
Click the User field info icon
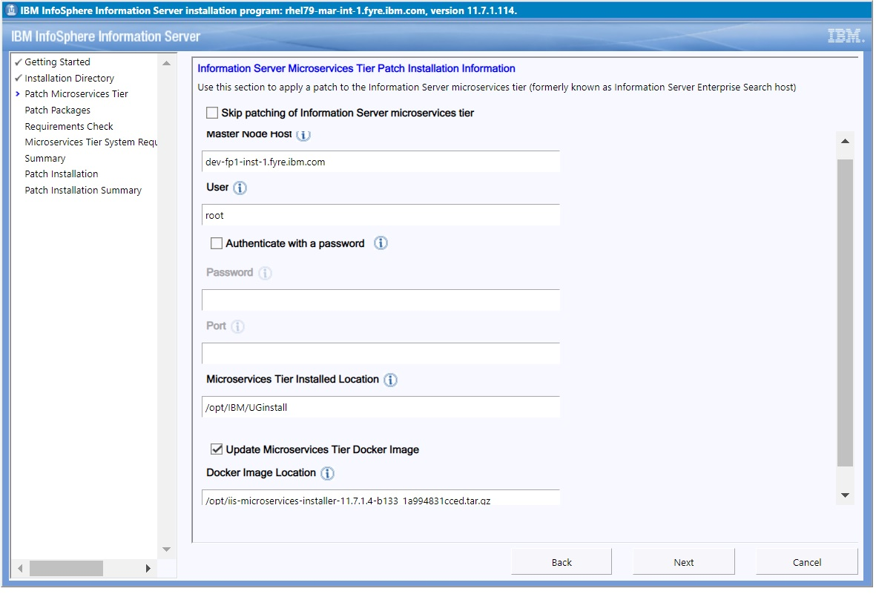coord(240,188)
